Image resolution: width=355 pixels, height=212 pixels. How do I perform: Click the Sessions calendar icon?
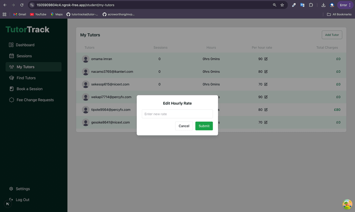point(12,56)
